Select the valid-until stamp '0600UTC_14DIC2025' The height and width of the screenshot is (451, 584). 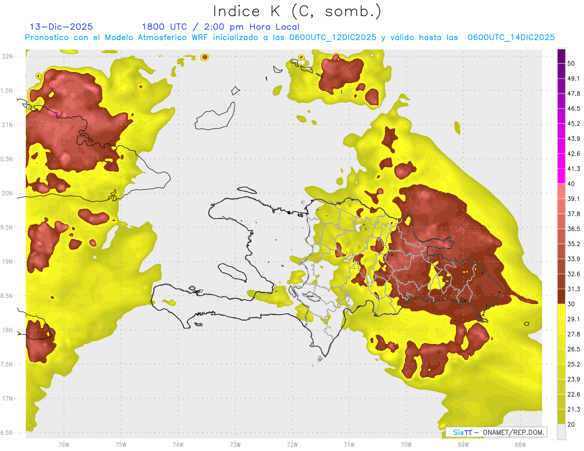511,37
